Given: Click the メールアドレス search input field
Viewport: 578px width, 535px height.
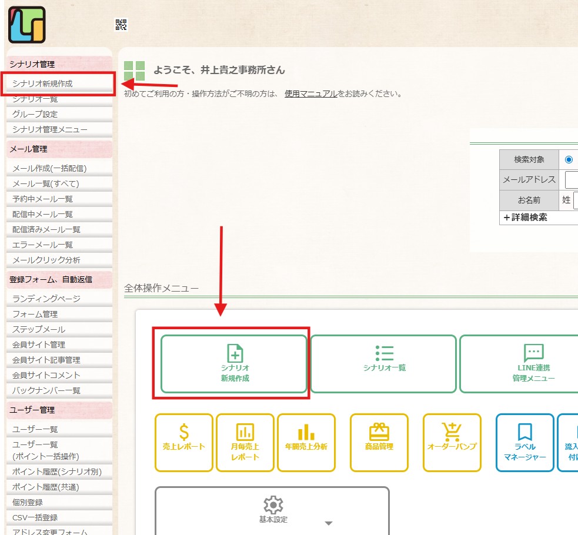Looking at the screenshot, I should point(572,180).
